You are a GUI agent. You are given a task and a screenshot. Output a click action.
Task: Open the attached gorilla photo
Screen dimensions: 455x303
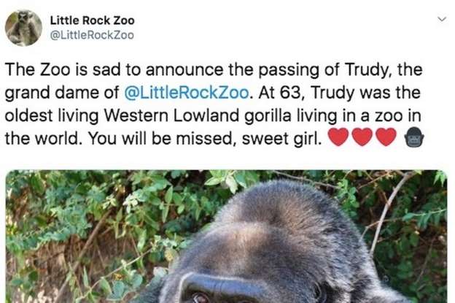click(226, 237)
